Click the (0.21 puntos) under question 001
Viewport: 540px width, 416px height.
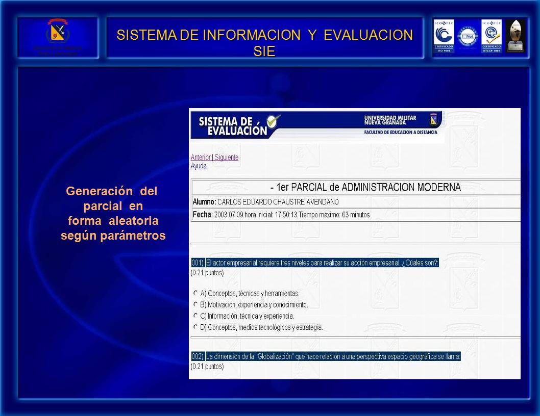tap(207, 273)
